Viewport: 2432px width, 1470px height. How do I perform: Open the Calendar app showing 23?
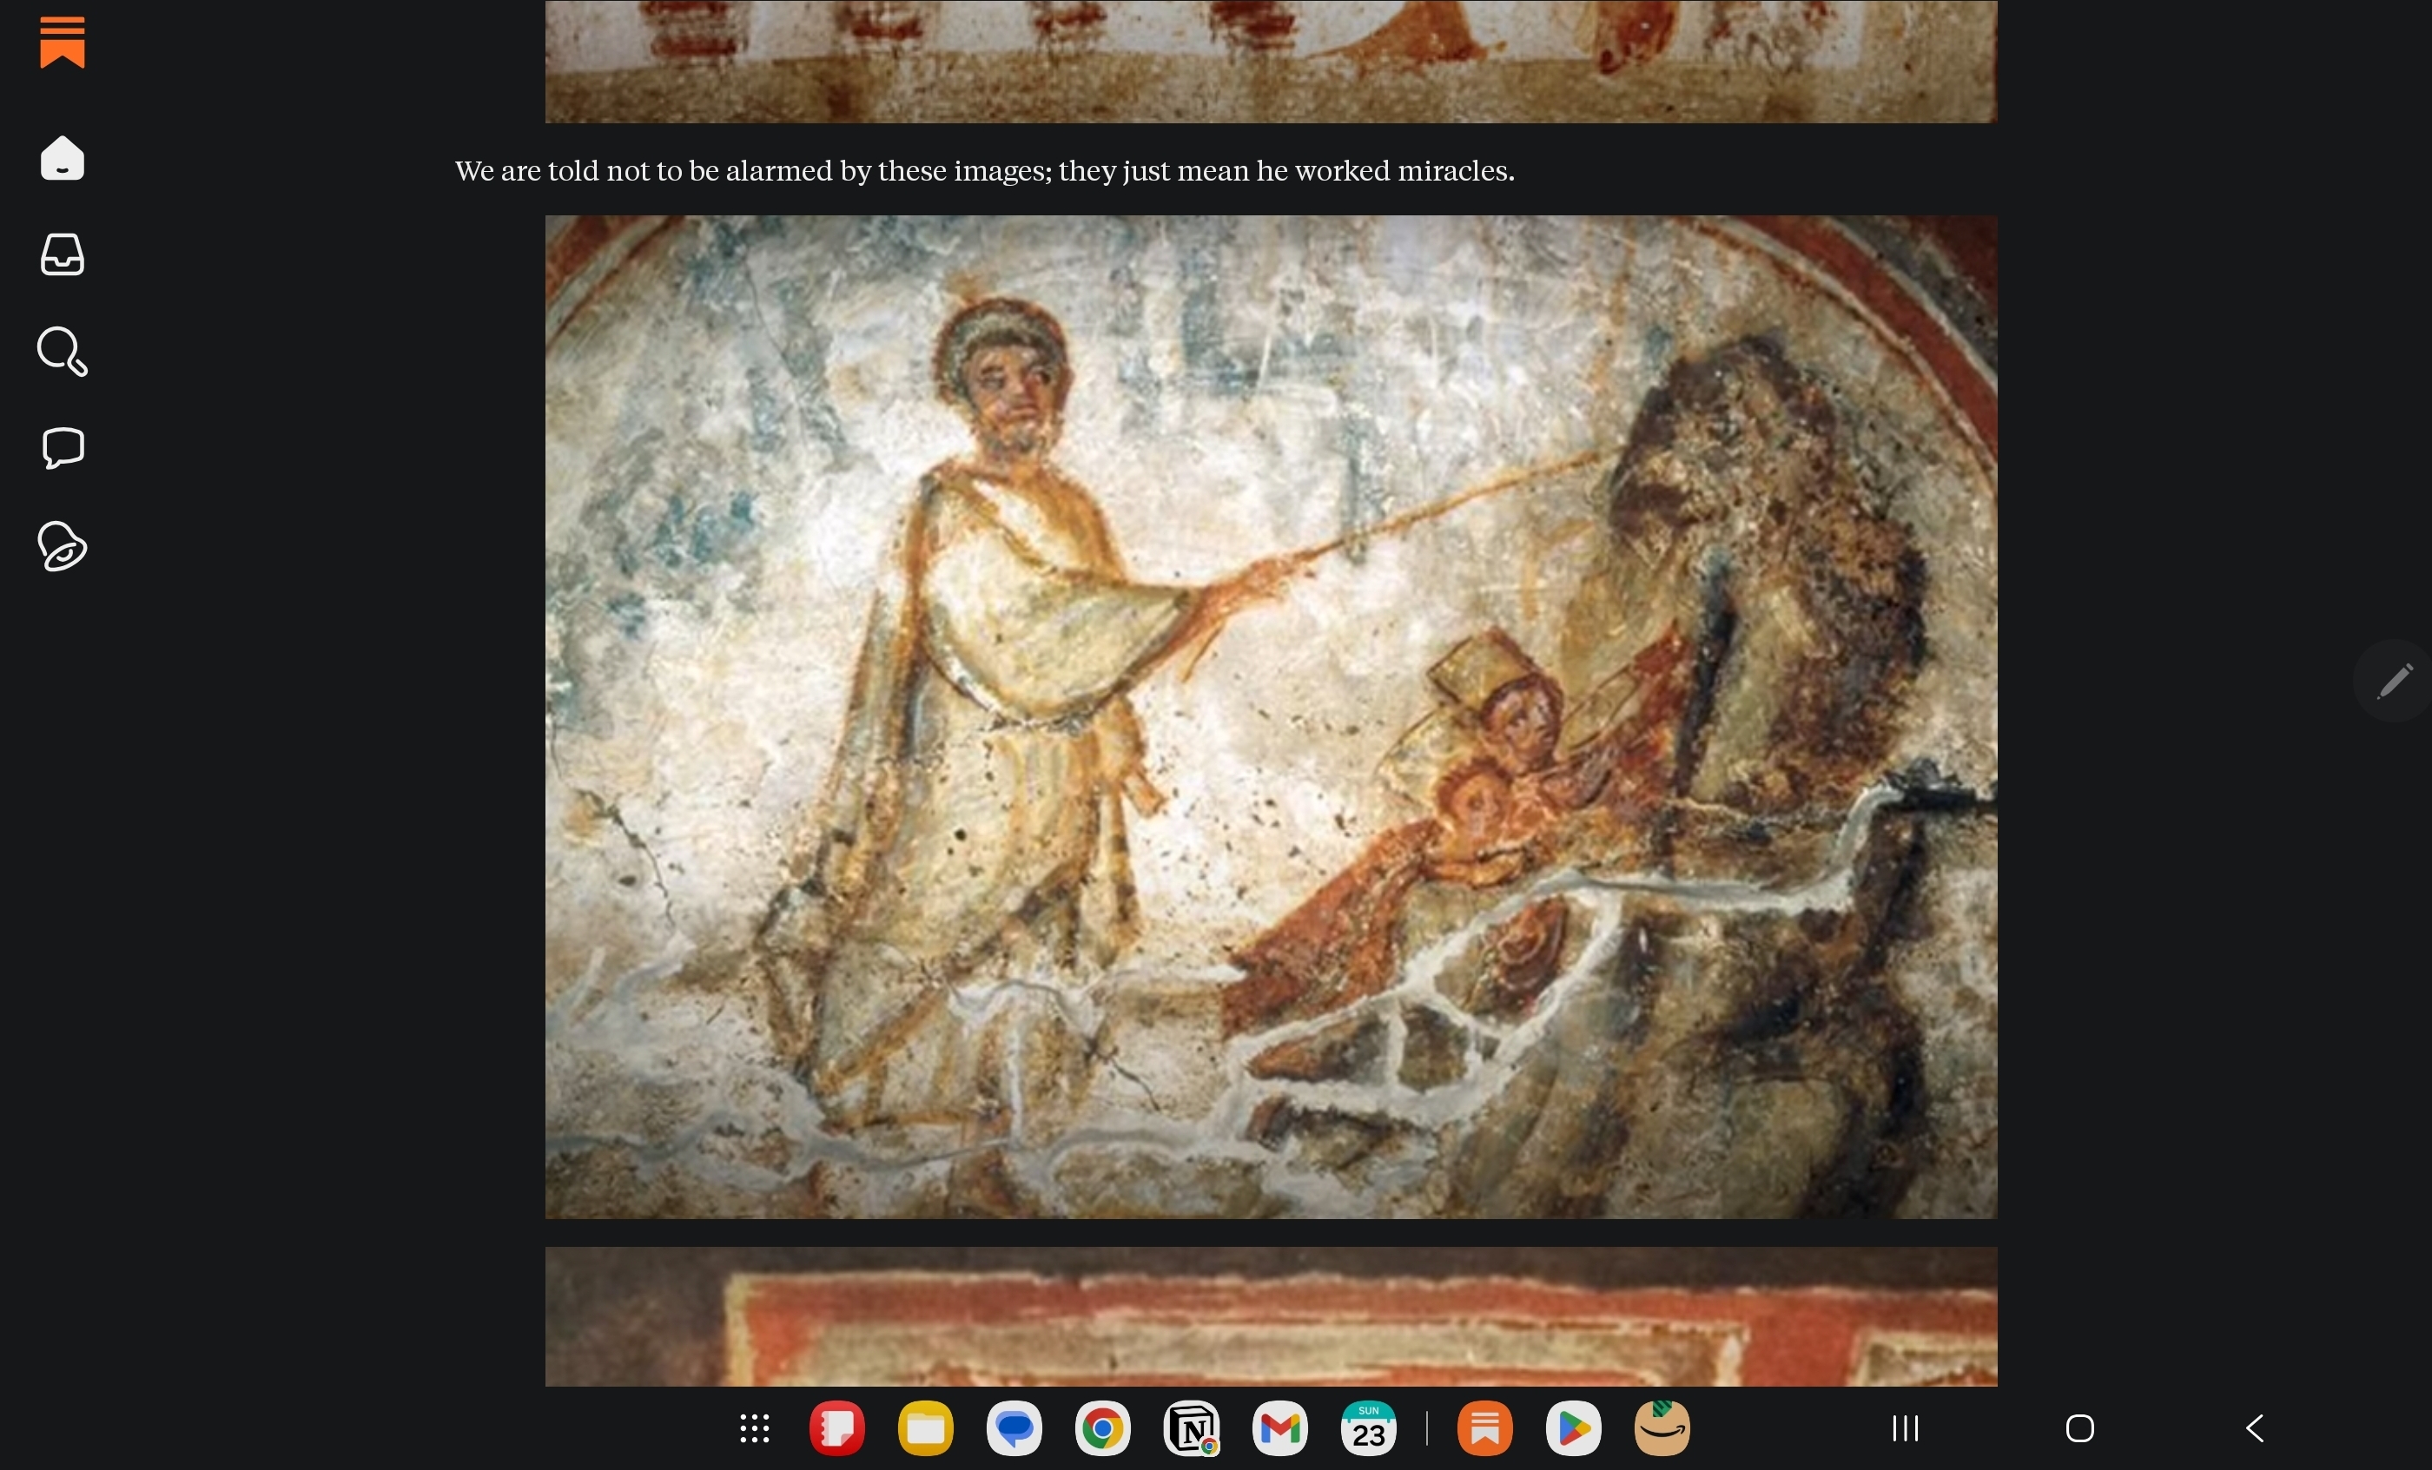click(x=1368, y=1427)
